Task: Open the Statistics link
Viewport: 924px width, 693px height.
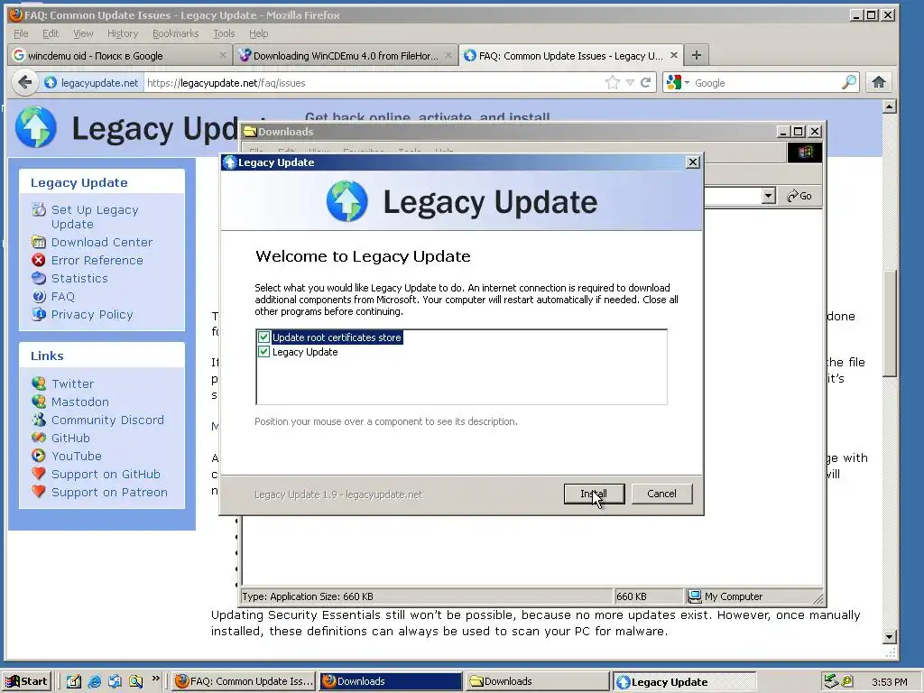Action: (79, 278)
